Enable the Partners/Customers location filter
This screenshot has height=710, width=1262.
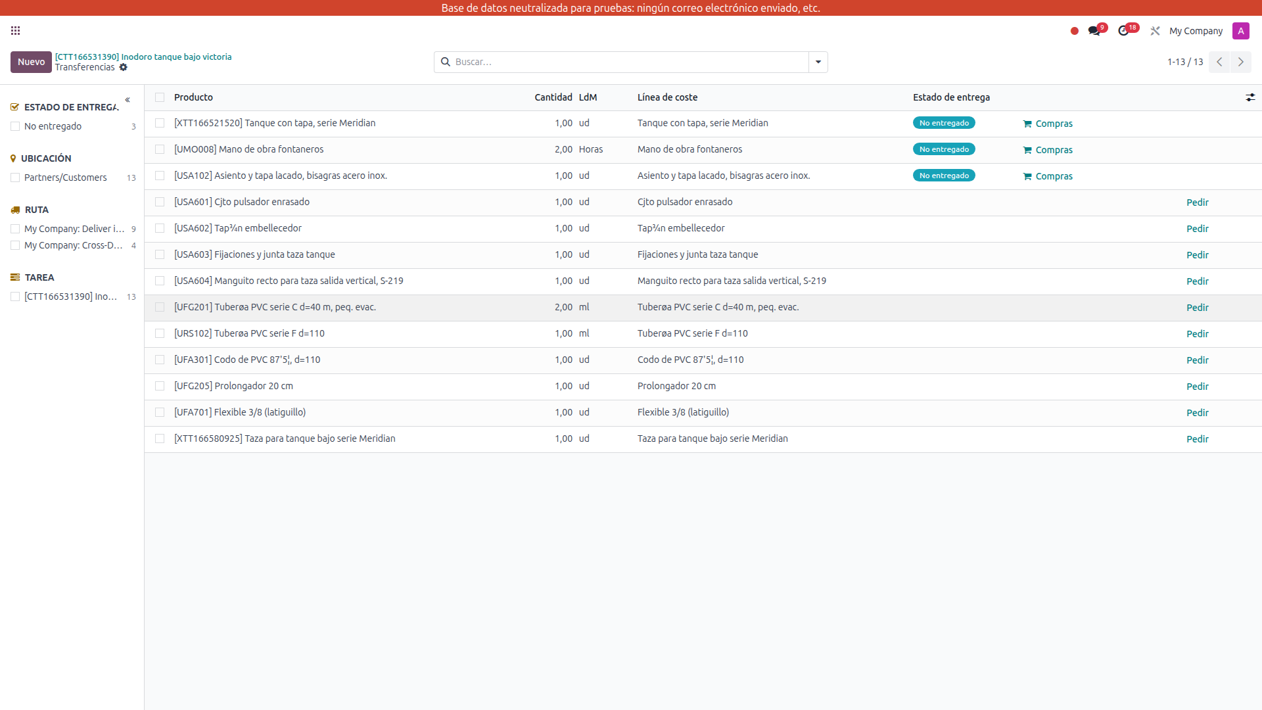click(15, 177)
